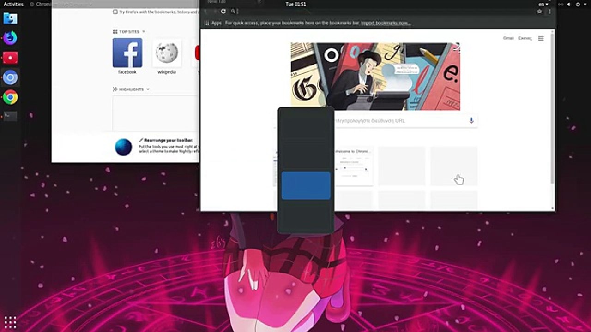Launch Google Chrome from the dock
The height and width of the screenshot is (332, 591).
(x=10, y=97)
